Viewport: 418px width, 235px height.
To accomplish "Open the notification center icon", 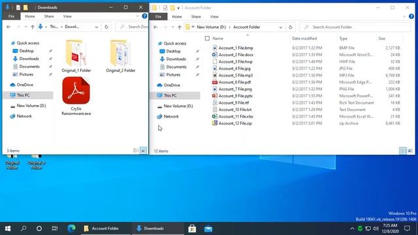I will tap(407, 228).
